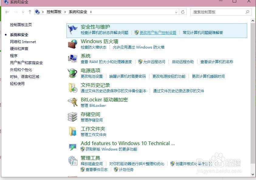
Task: Click 管理工作文件夹 link
Action: pyautogui.click(x=94, y=135)
